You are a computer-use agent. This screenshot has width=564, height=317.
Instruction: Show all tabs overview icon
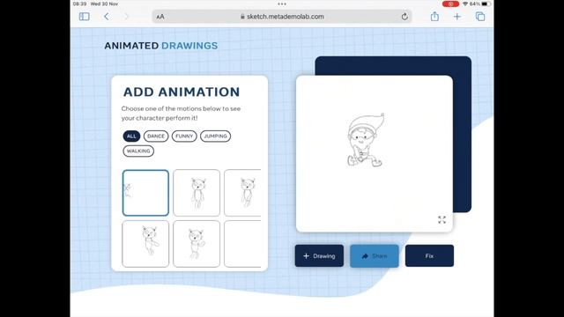(x=480, y=17)
